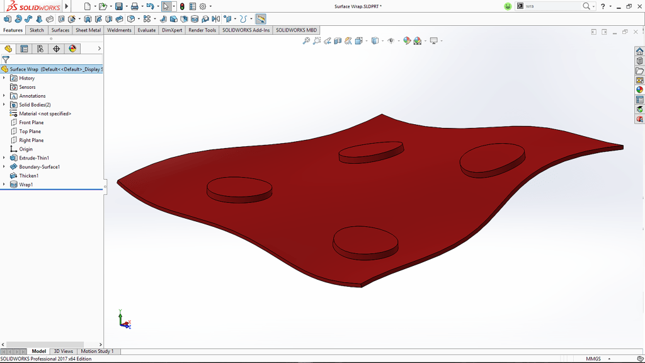Expand the Extrude-Thin1 feature
This screenshot has width=645, height=363.
pyautogui.click(x=4, y=158)
